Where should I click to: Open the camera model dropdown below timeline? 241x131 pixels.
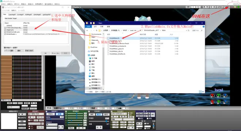(13, 107)
